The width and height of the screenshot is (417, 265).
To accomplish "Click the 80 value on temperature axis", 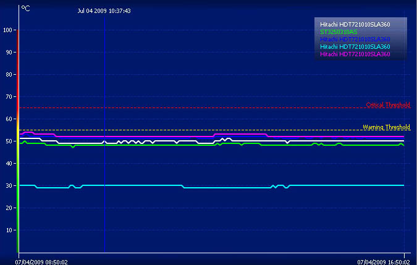I will click(x=9, y=74).
